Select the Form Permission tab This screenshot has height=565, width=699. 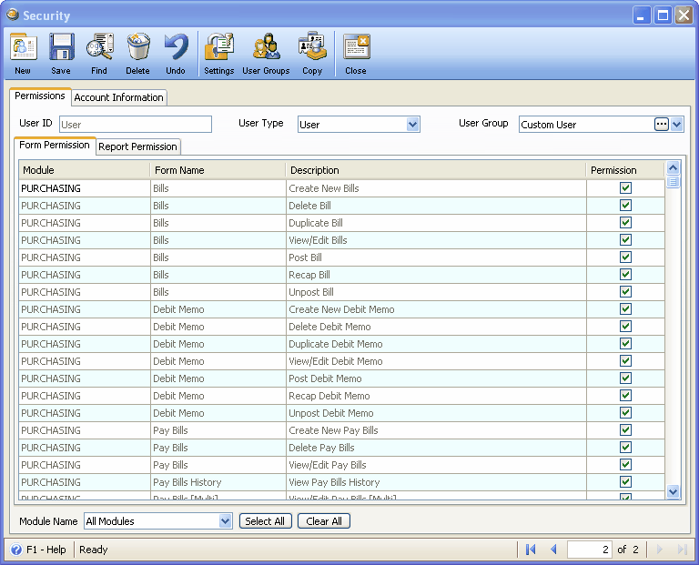[x=55, y=146]
